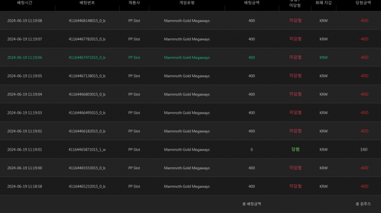Click the 제품사 column header
This screenshot has width=381, height=213.
[134, 3]
